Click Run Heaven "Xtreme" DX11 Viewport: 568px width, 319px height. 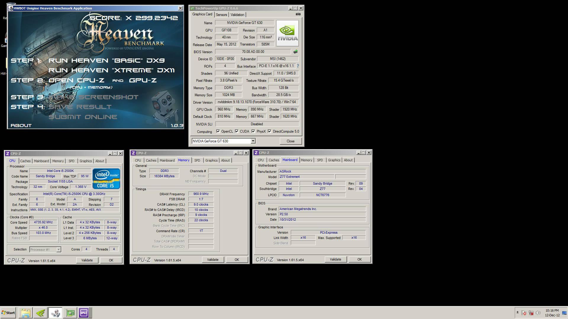[x=112, y=70]
